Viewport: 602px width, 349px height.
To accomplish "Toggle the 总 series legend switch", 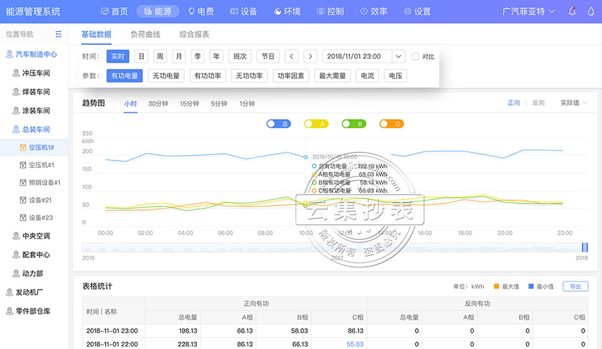I will click(278, 124).
